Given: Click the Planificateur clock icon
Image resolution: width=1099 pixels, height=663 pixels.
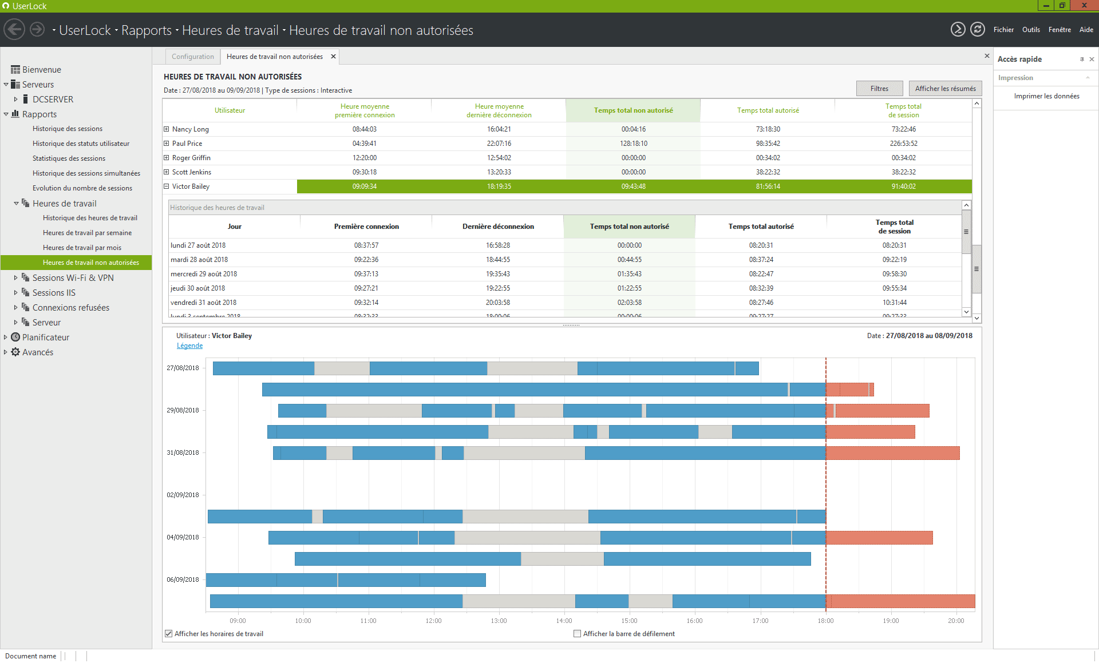Looking at the screenshot, I should coord(15,338).
